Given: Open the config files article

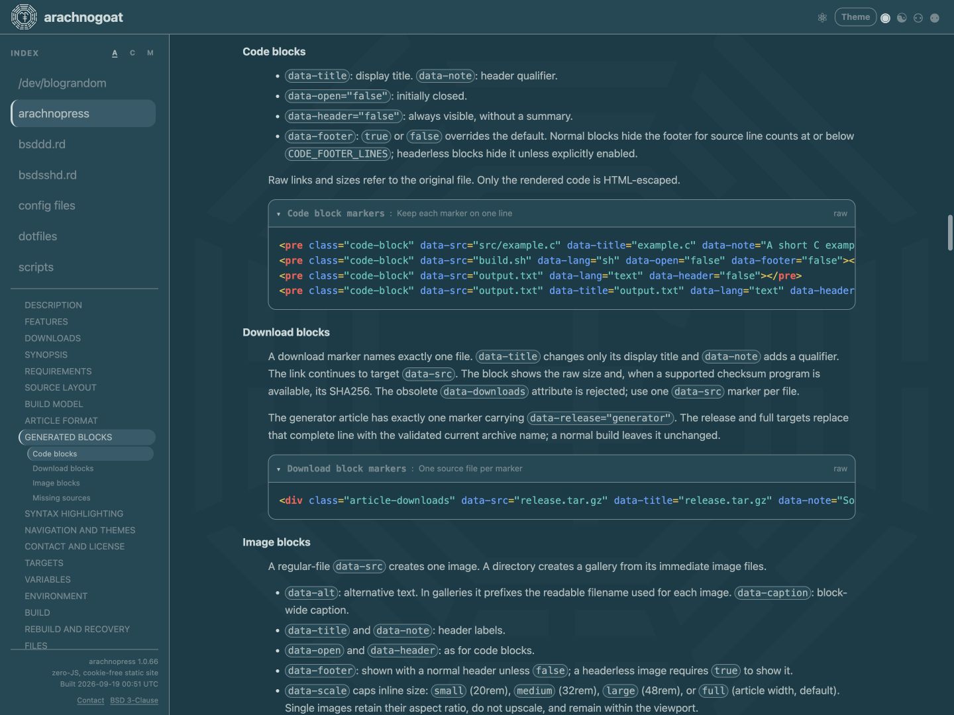Looking at the screenshot, I should tap(83, 205).
